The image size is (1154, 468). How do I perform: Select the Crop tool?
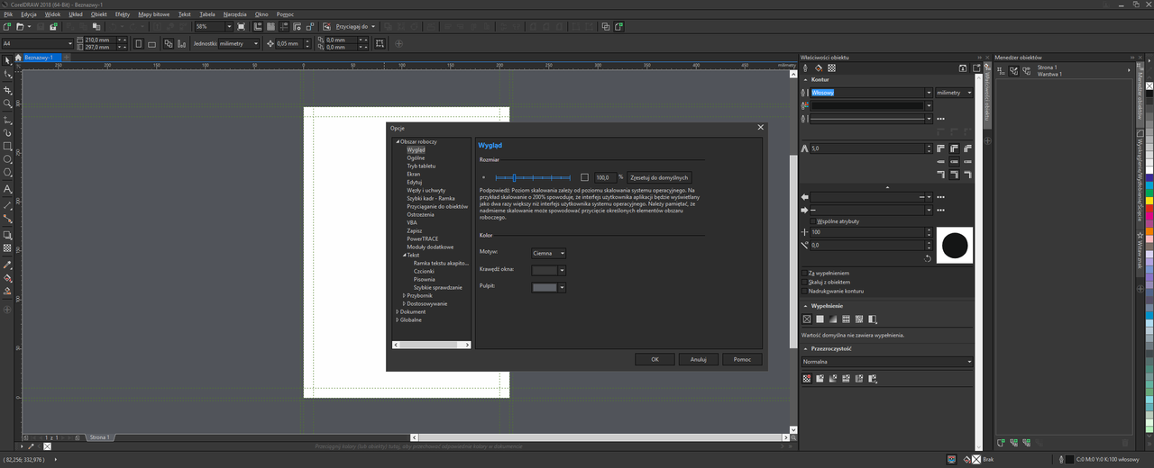coord(7,90)
